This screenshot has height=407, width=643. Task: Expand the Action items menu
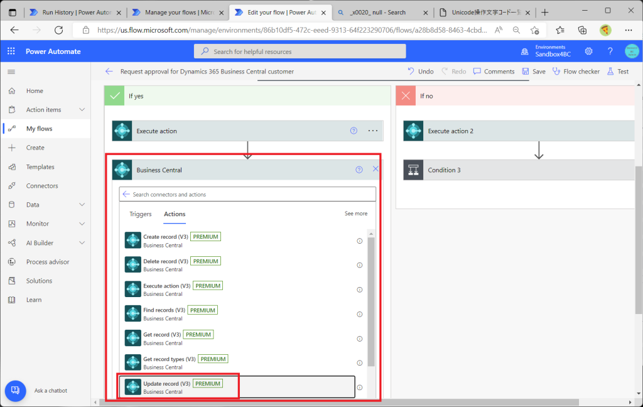[82, 109]
